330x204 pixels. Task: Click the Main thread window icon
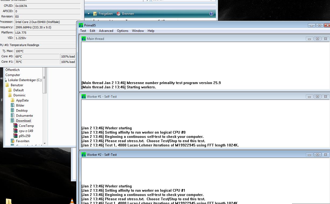tap(84, 39)
